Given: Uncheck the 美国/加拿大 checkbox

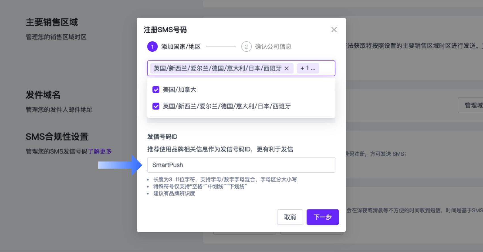Looking at the screenshot, I should pyautogui.click(x=156, y=90).
